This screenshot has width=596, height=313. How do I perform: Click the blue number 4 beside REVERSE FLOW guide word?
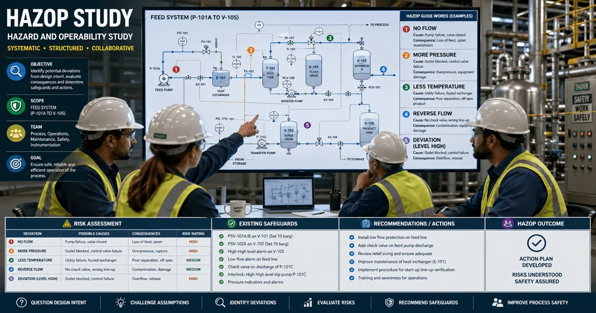(x=406, y=114)
